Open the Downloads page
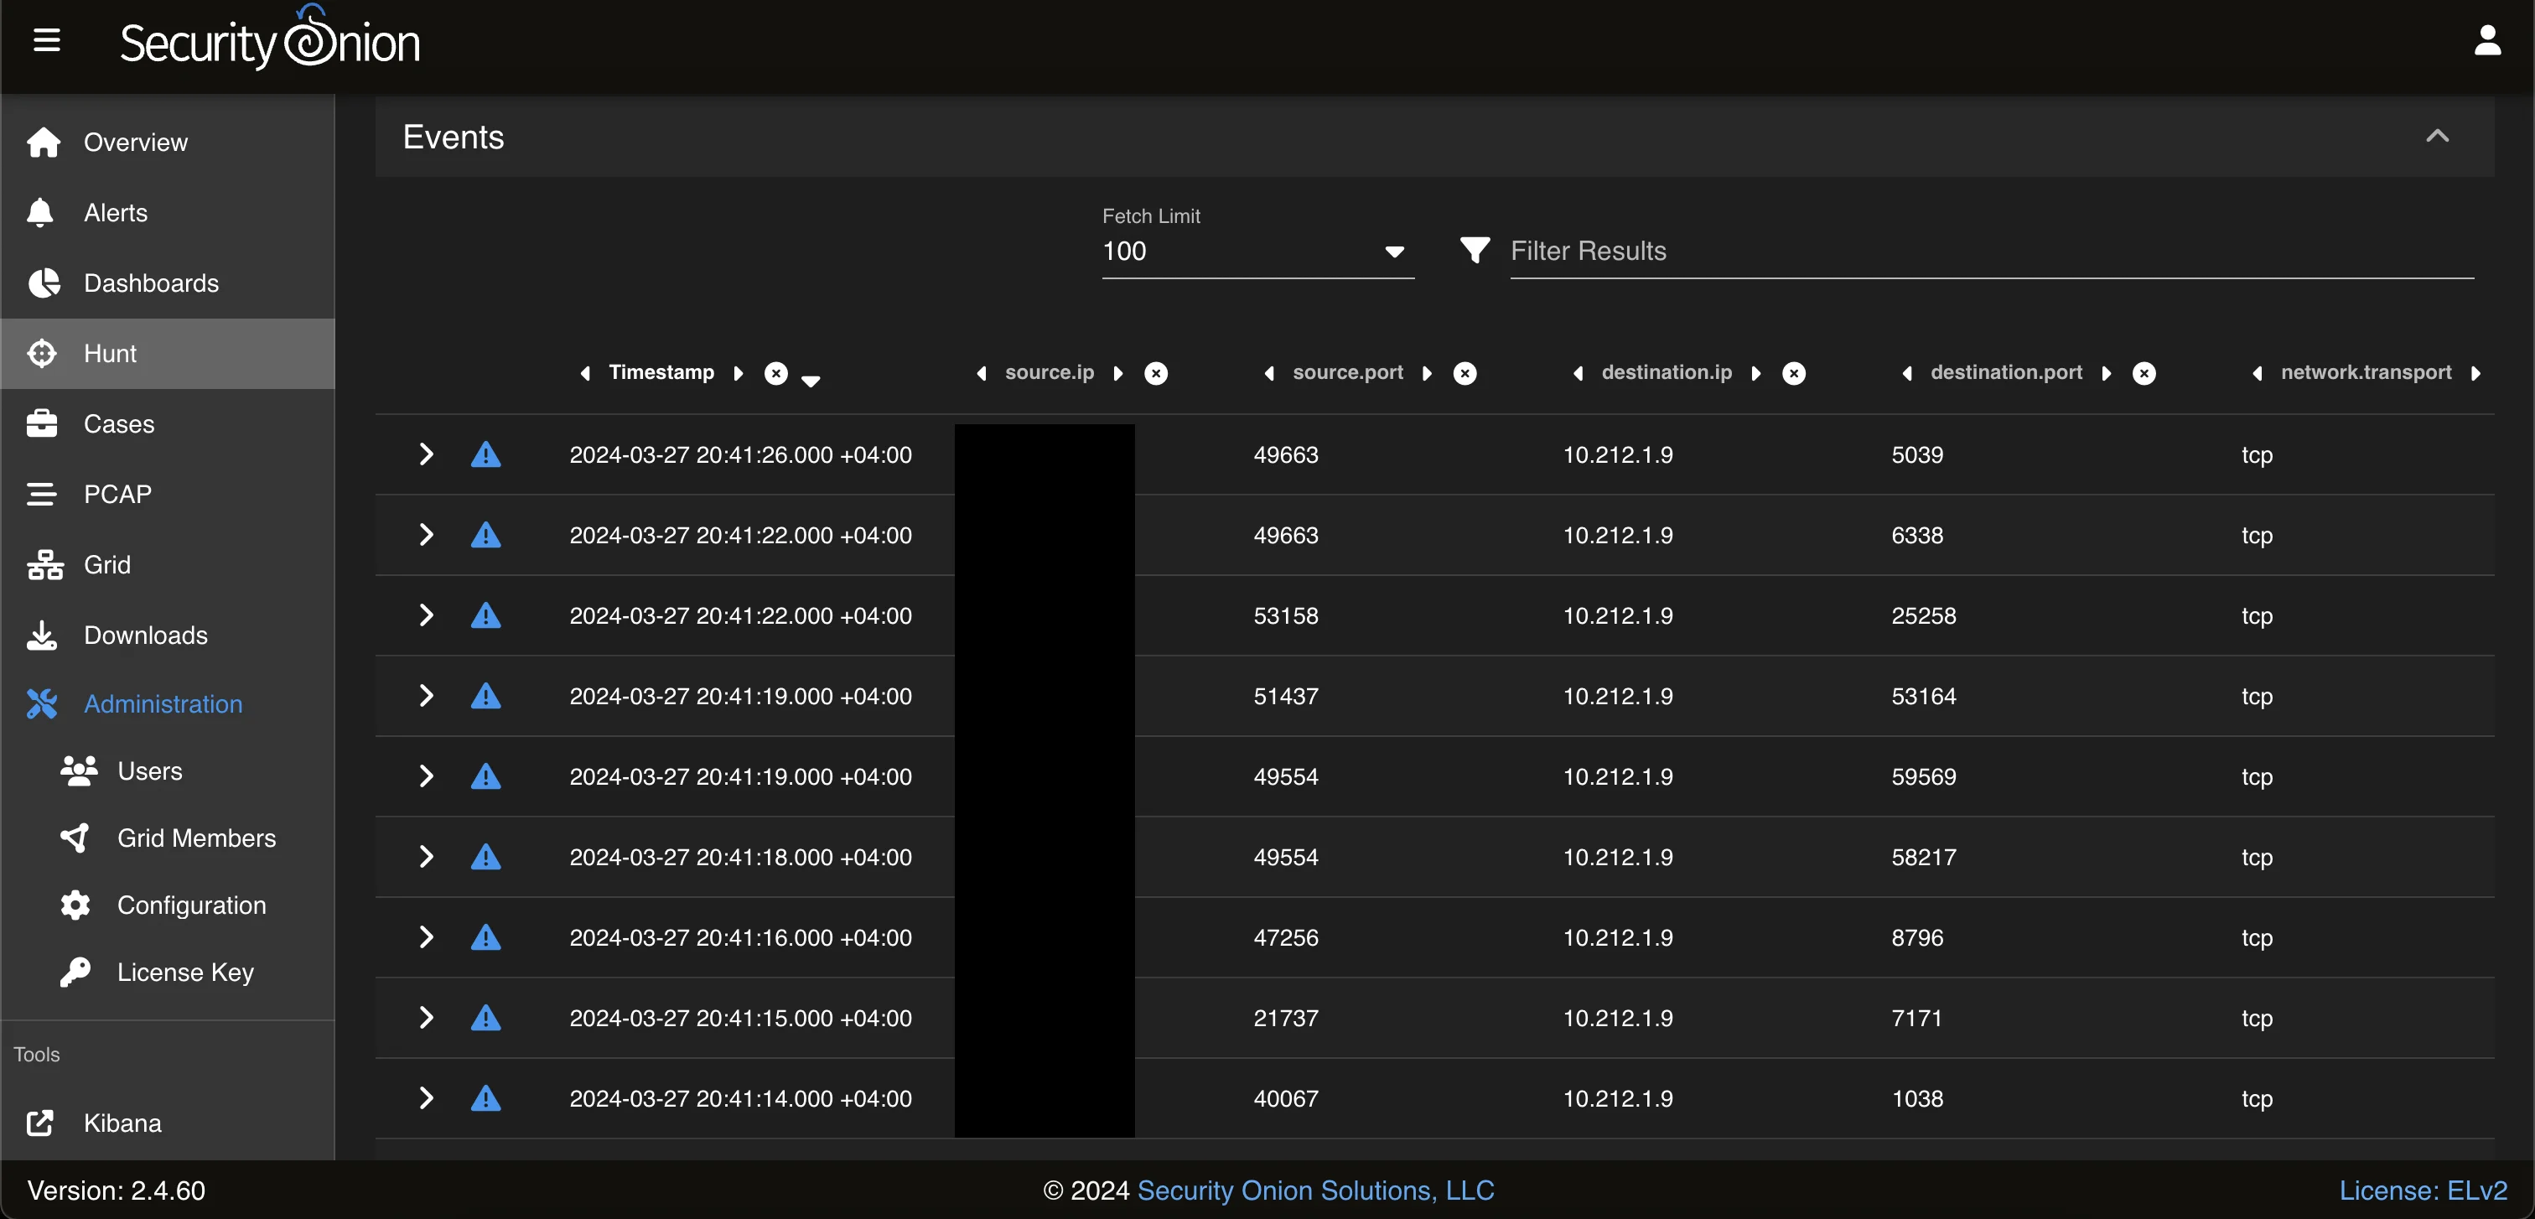 168,635
